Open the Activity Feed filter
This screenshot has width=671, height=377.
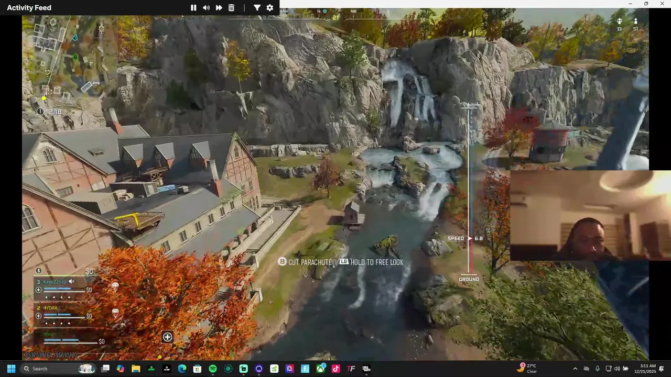[257, 8]
